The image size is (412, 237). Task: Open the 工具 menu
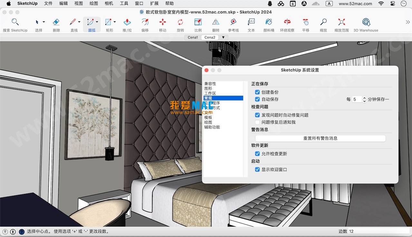(x=124, y=4)
